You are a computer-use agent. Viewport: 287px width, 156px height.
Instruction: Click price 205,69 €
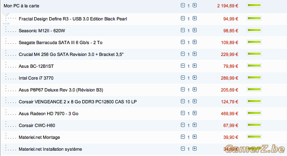(x=230, y=90)
